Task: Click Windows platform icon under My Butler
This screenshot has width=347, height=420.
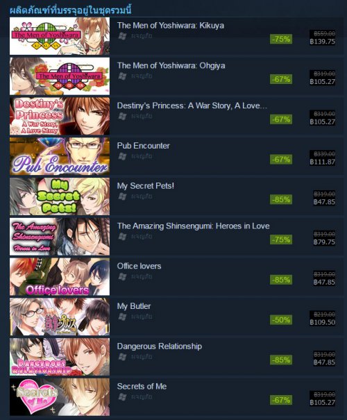Action: point(122,317)
